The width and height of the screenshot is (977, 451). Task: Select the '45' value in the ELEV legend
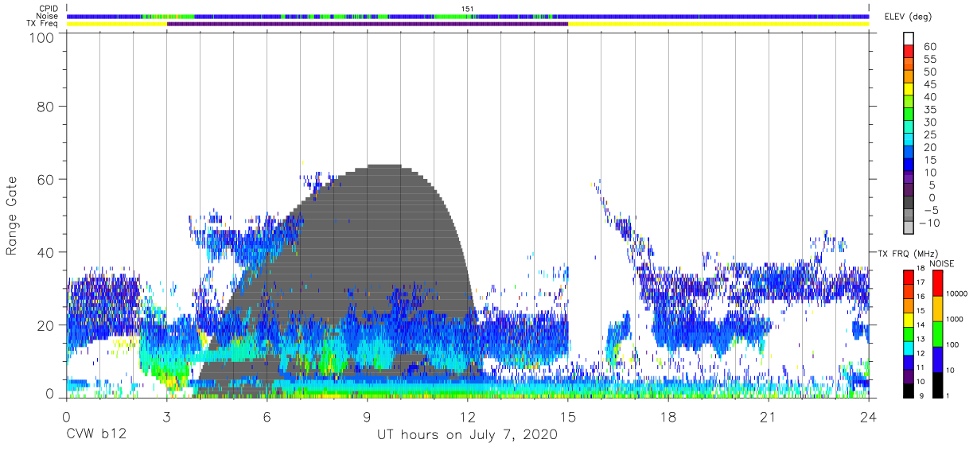pyautogui.click(x=930, y=84)
